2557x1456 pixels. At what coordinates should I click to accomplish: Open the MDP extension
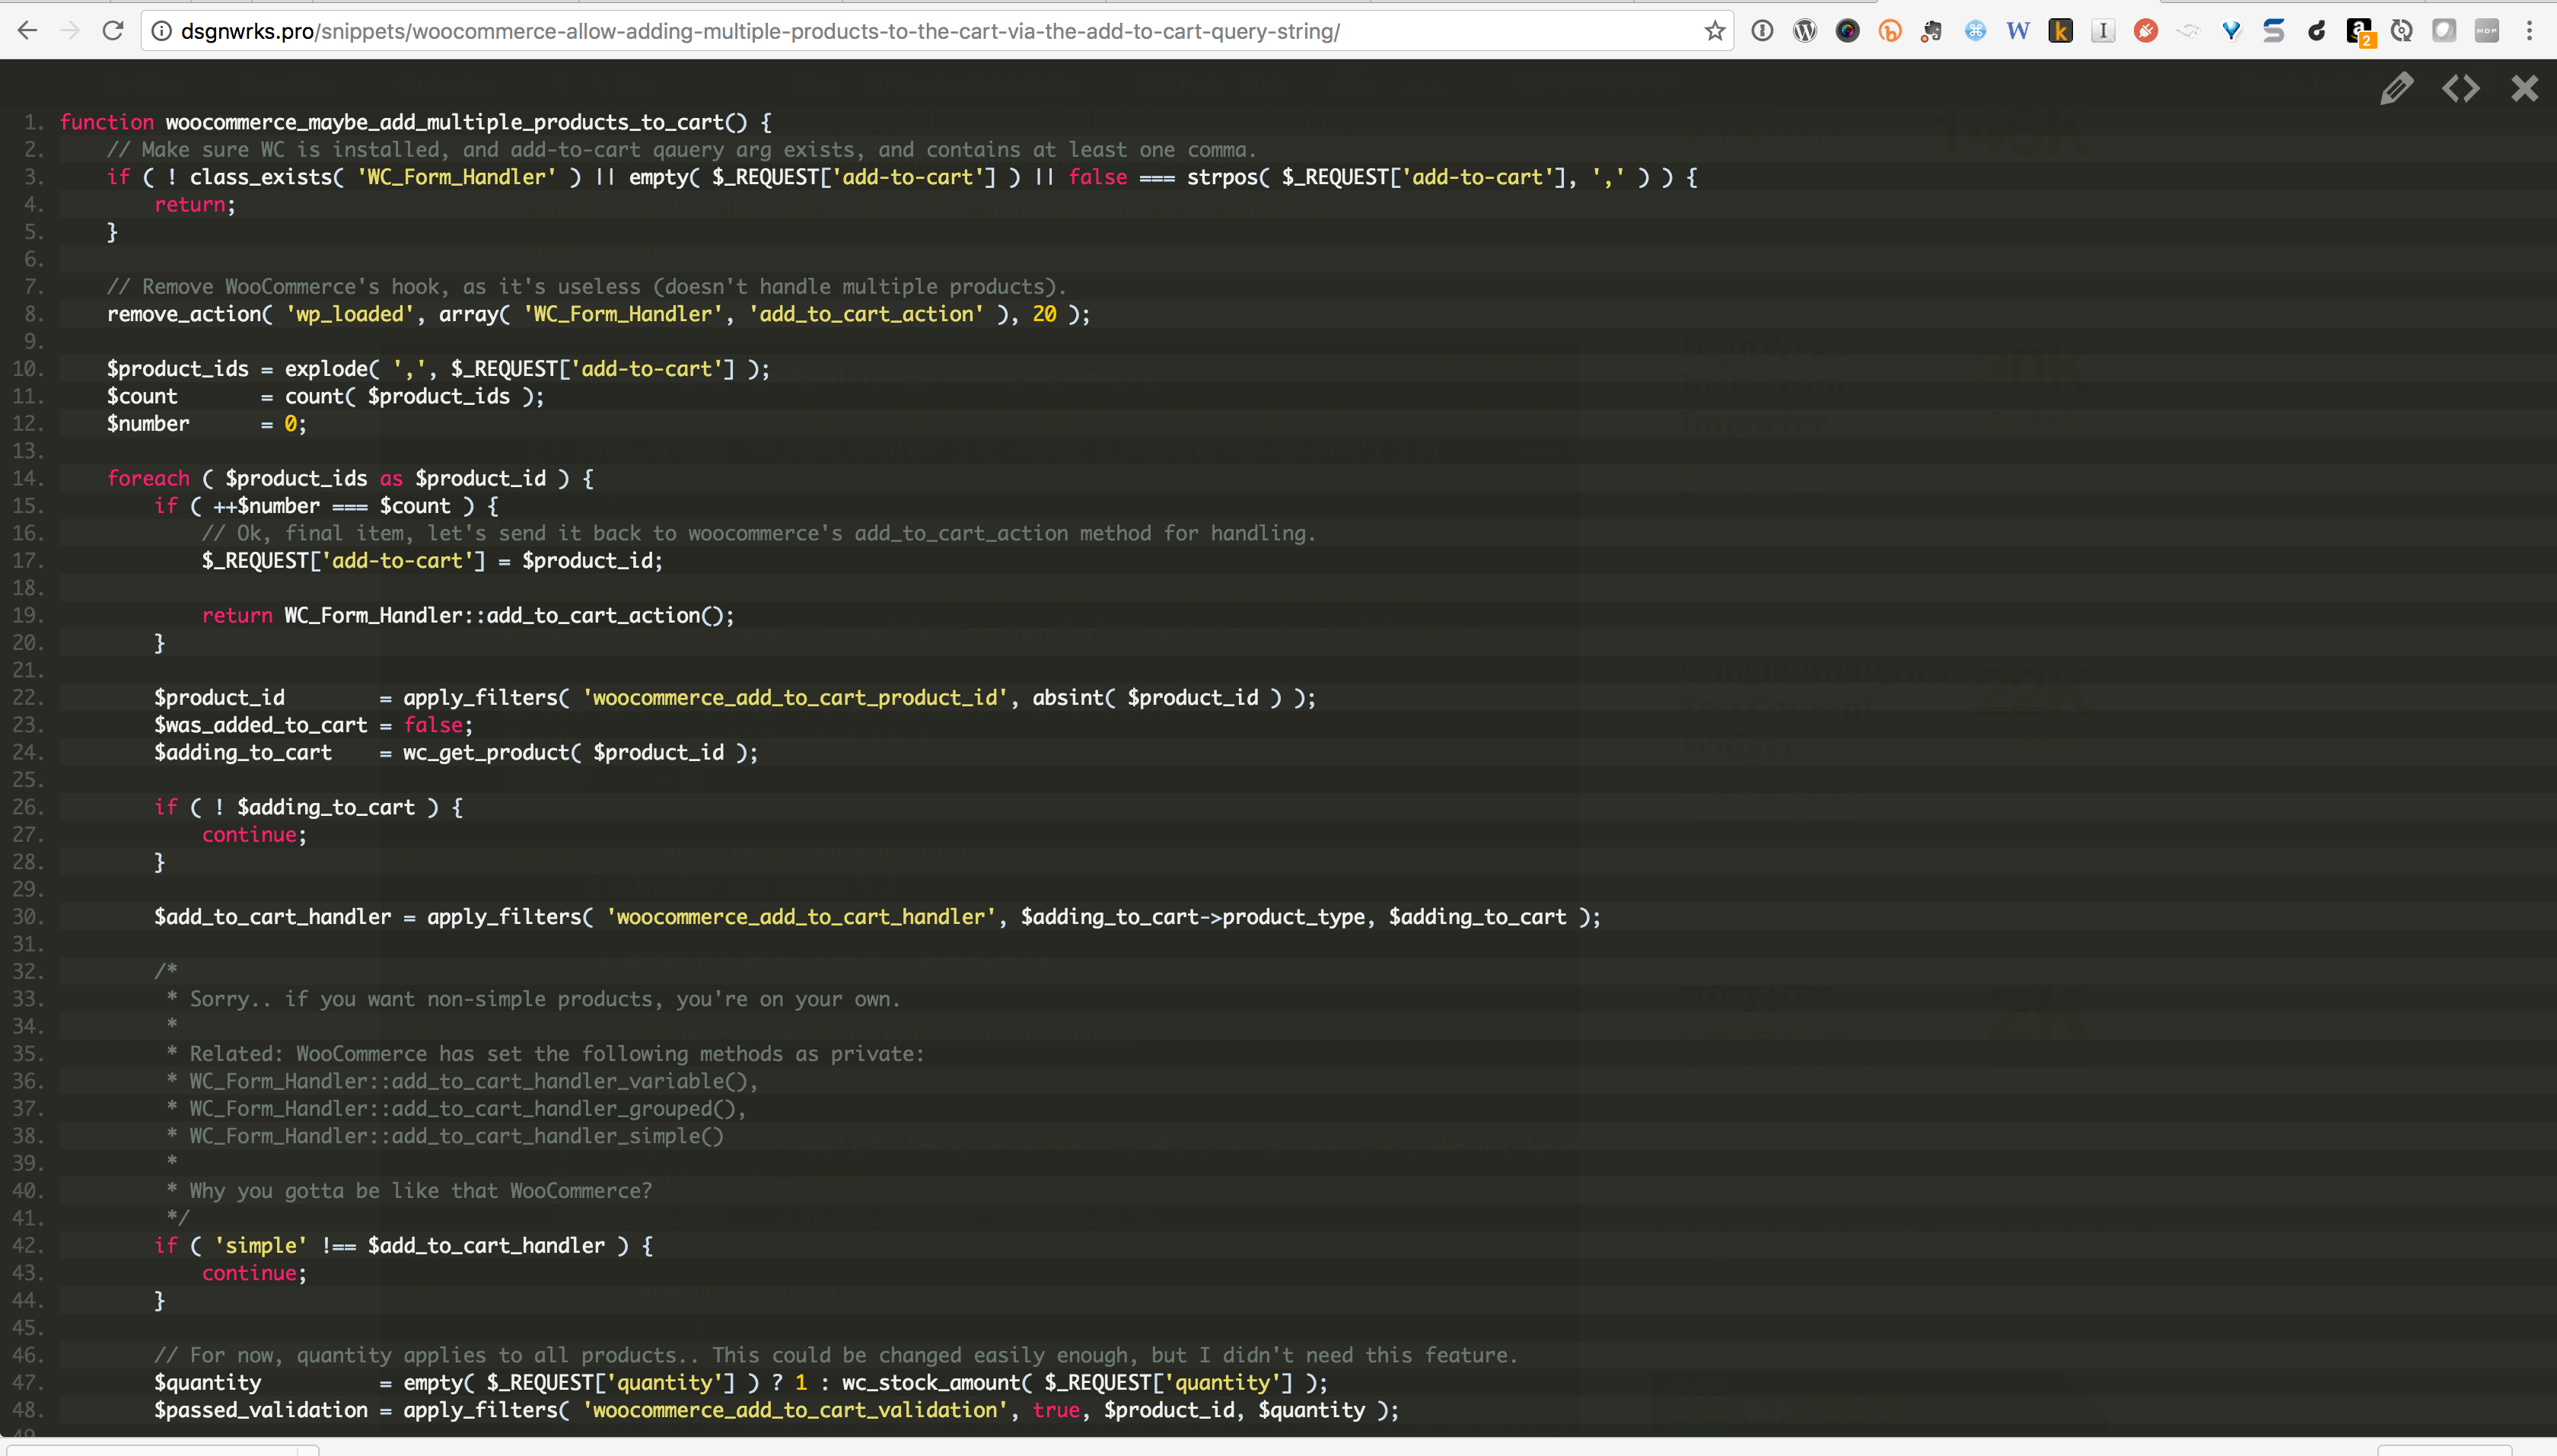coord(2486,31)
